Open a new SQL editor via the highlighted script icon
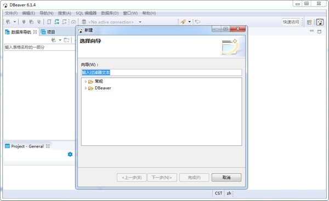Image resolution: width=329 pixels, height=201 pixels. tap(56, 22)
